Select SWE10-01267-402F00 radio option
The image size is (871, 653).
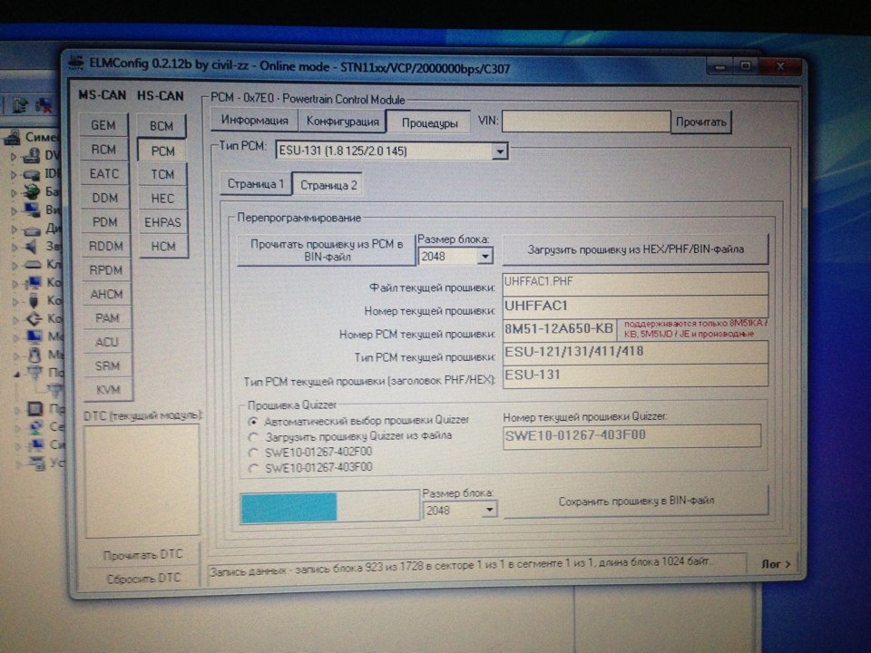click(x=254, y=453)
